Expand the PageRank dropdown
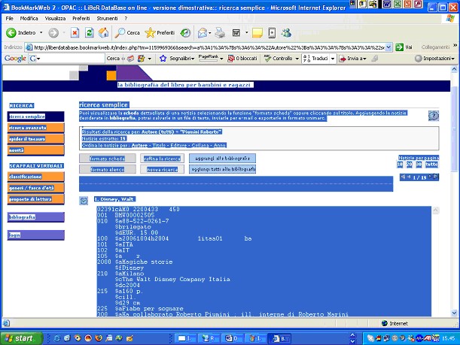The width and height of the screenshot is (460, 345). tap(221, 59)
